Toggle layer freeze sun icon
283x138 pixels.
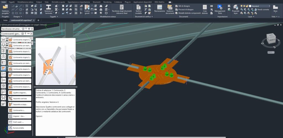[244, 6]
